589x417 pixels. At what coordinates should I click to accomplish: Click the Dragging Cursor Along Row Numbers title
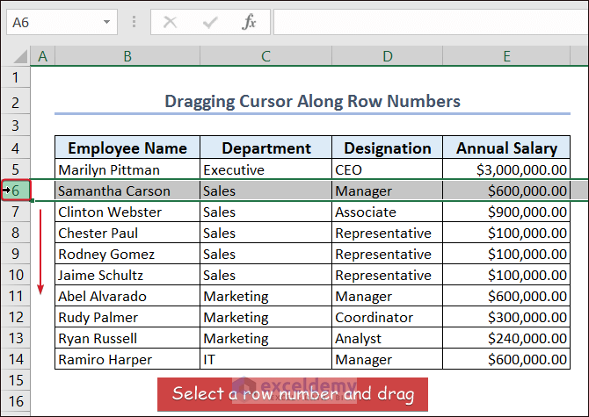tap(312, 102)
